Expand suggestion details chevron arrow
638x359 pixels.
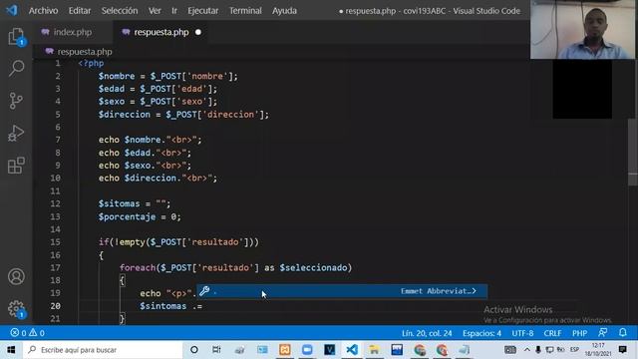(x=475, y=291)
